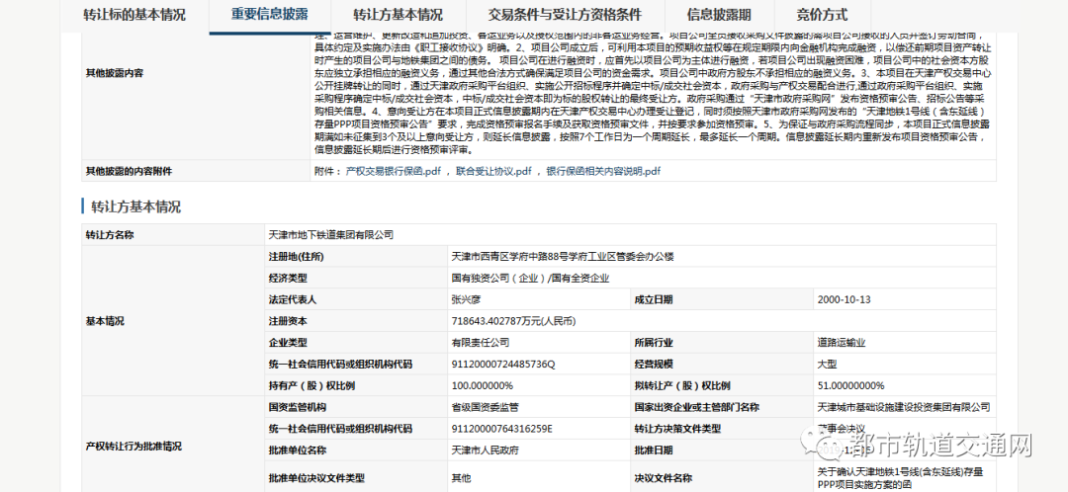This screenshot has width=1068, height=492.
Task: Click the 产权转让行为批准情况 row header
Action: tap(133, 448)
